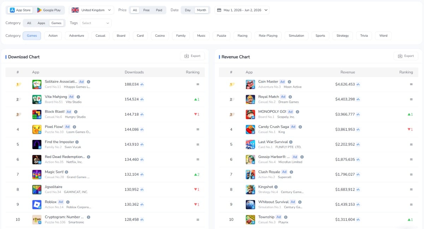Select the Adventure category chip
The width and height of the screenshot is (424, 229).
tap(77, 36)
